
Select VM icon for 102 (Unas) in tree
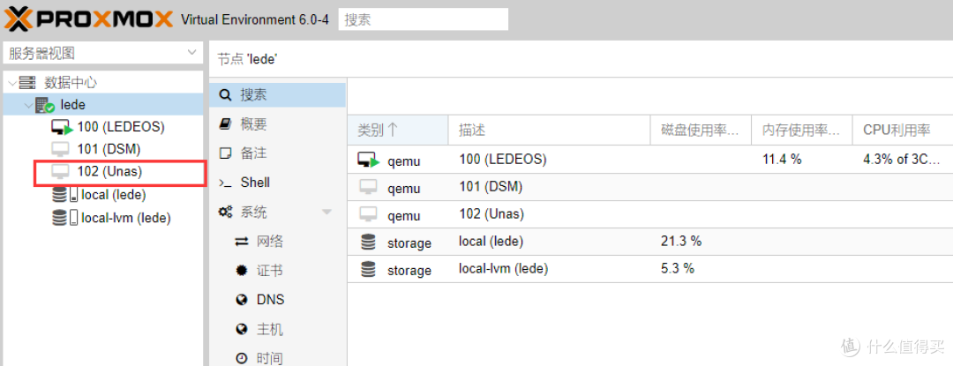pyautogui.click(x=61, y=172)
